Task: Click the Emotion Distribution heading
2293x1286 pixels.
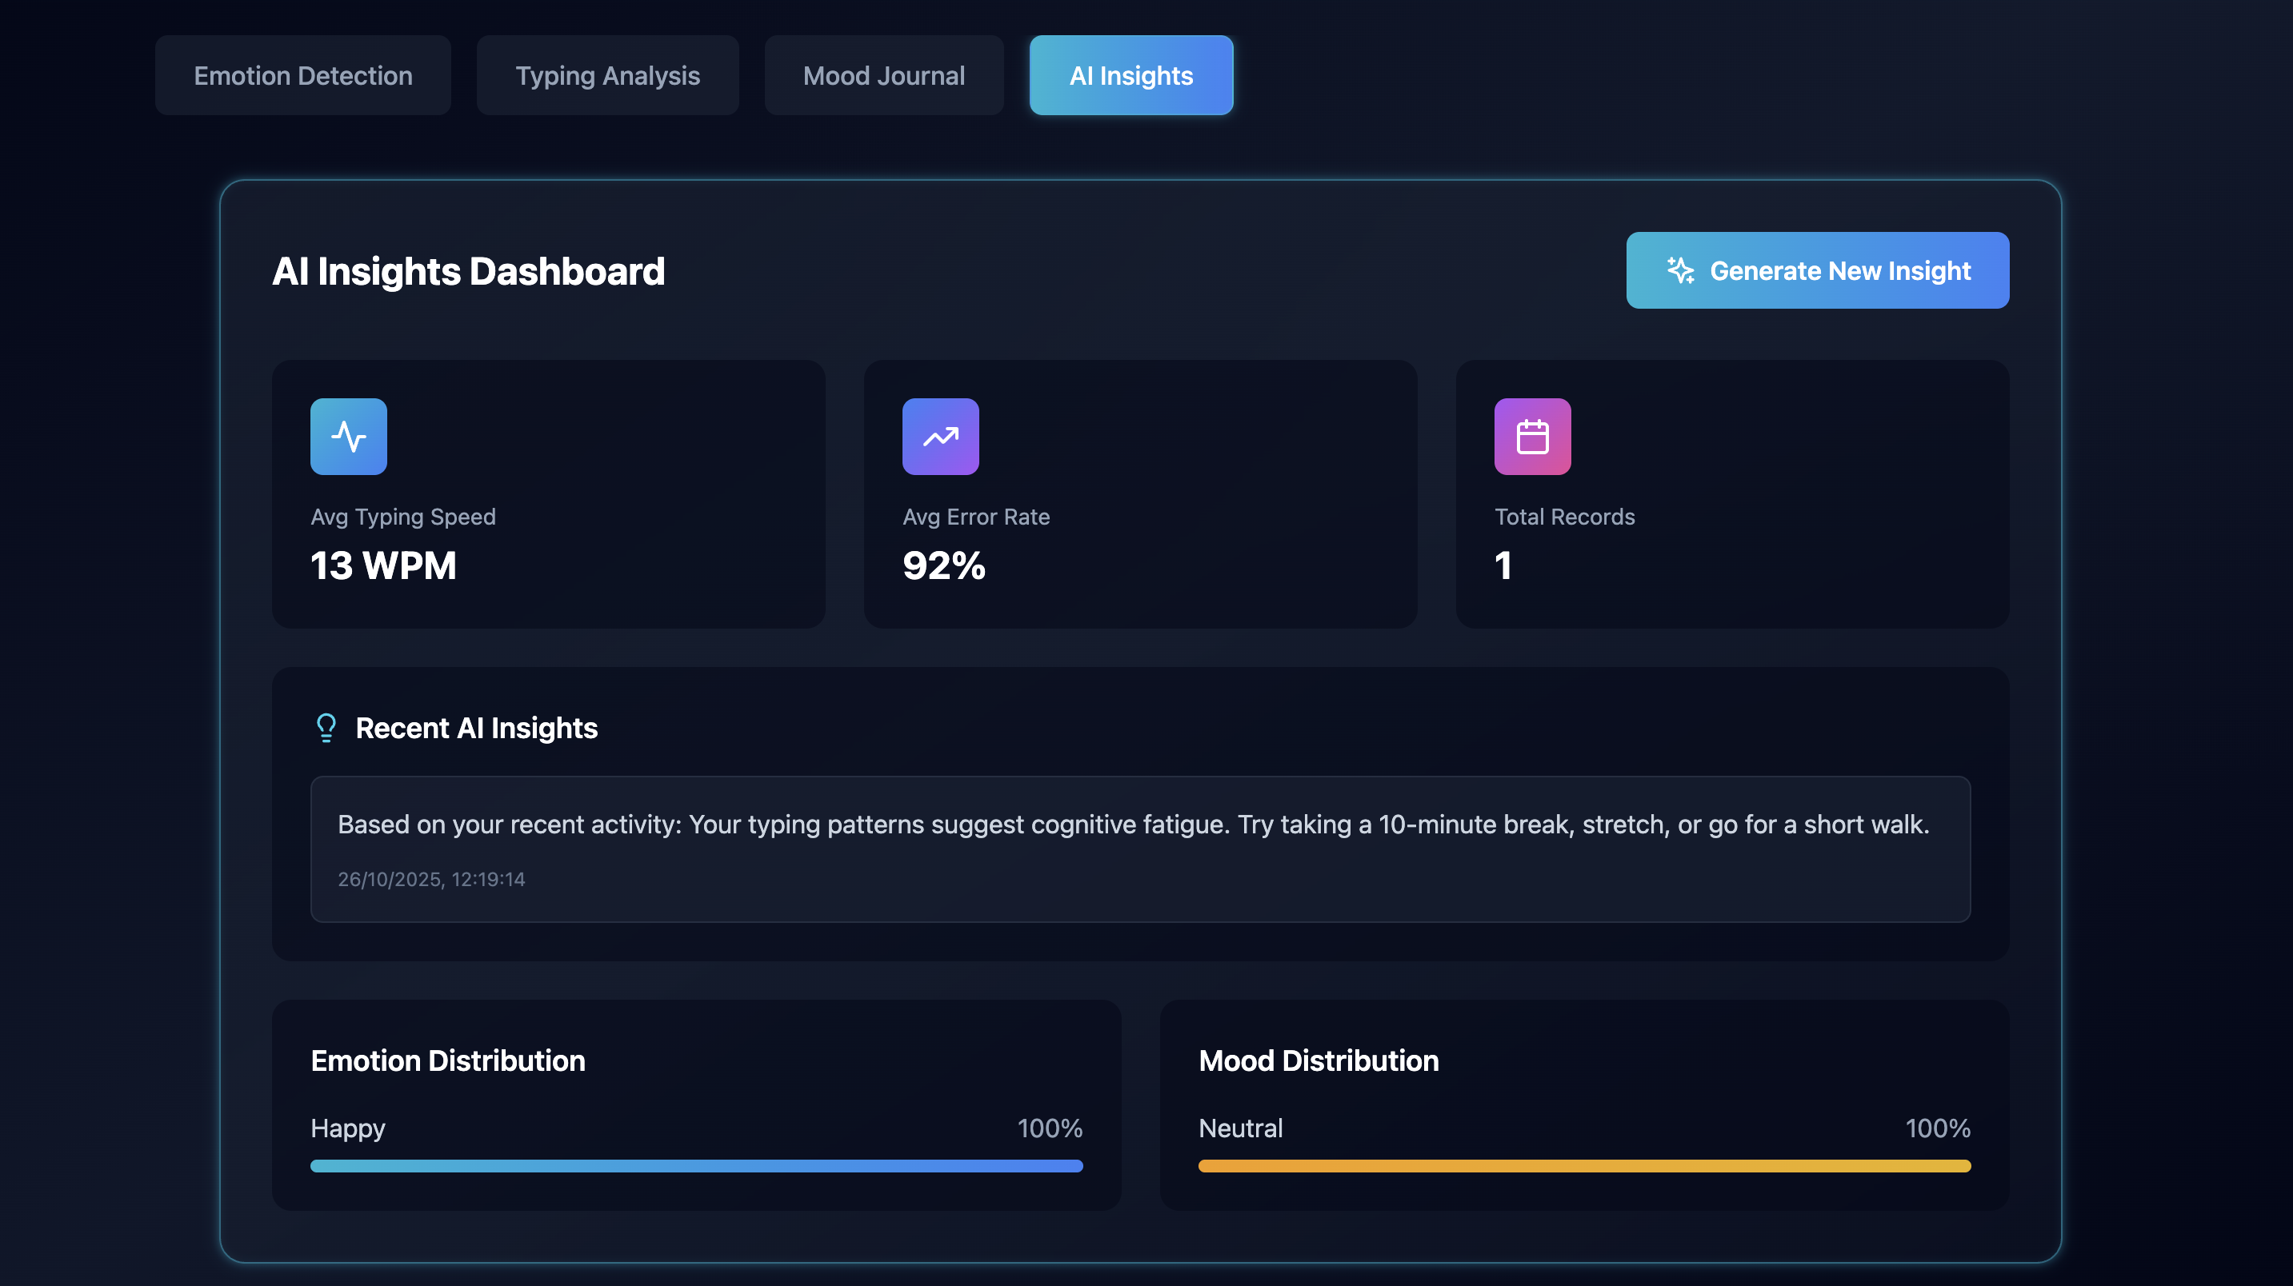Action: click(447, 1060)
